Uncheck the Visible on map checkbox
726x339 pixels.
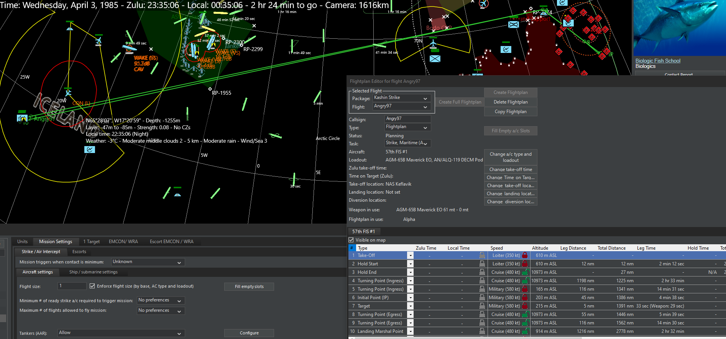pos(351,240)
